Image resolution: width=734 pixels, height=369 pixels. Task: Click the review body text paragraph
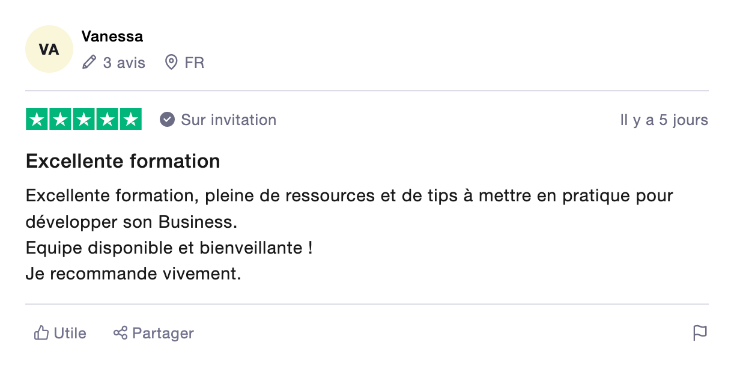348,209
